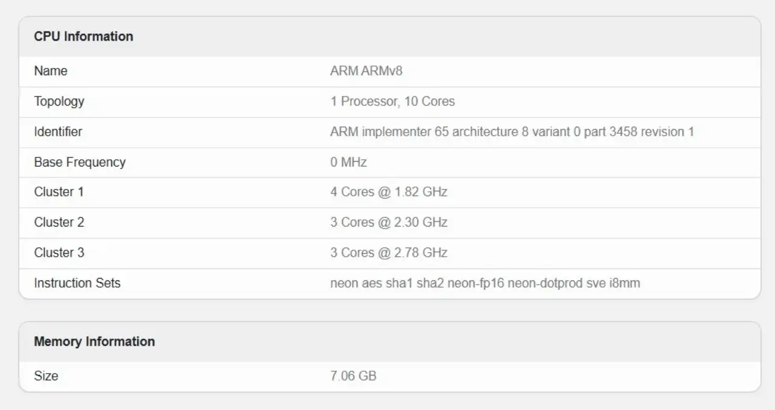The width and height of the screenshot is (775, 410).
Task: Click the 7.06 GB memory value
Action: (354, 376)
